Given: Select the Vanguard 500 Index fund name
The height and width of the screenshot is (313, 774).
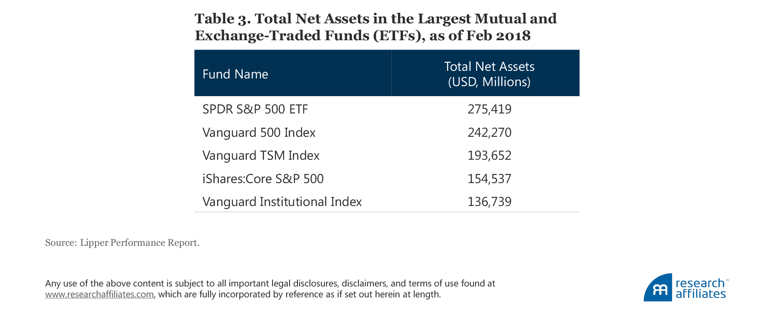Looking at the screenshot, I should pos(259,133).
